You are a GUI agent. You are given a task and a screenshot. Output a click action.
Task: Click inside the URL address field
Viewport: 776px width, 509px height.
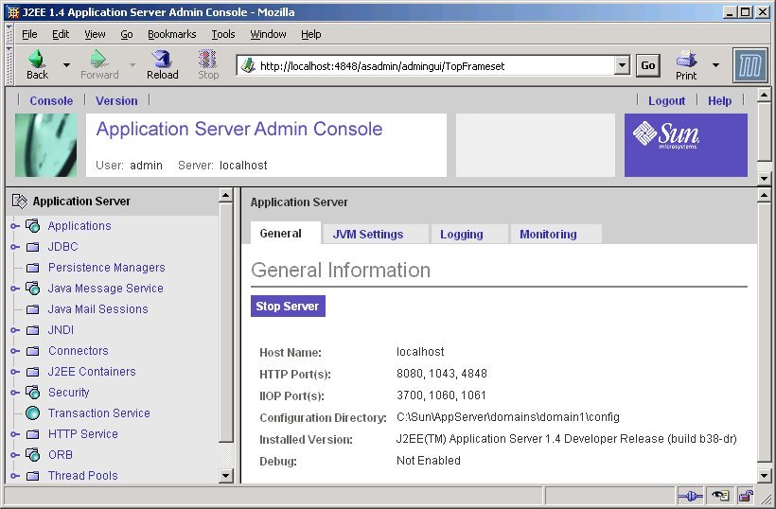point(435,66)
